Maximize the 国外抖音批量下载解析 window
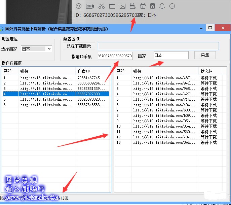 point(210,28)
